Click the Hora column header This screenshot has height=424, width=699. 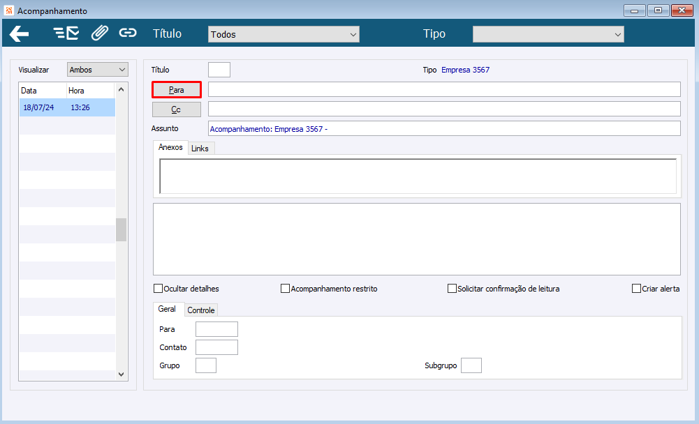[x=91, y=91]
